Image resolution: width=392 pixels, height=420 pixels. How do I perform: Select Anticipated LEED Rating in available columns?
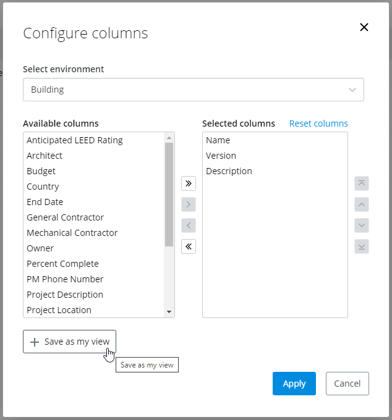(75, 140)
